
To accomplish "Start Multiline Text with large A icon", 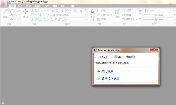I will (92, 12).
